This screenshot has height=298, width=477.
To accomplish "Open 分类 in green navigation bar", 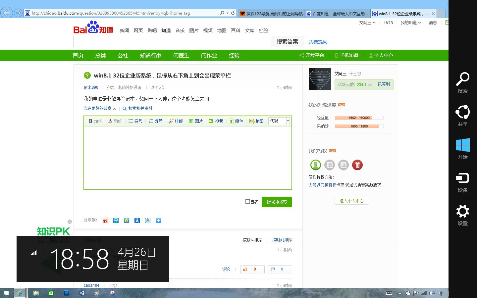I will click(100, 55).
